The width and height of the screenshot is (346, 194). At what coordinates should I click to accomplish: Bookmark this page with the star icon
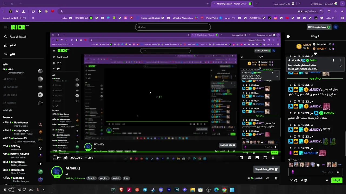[62, 11]
